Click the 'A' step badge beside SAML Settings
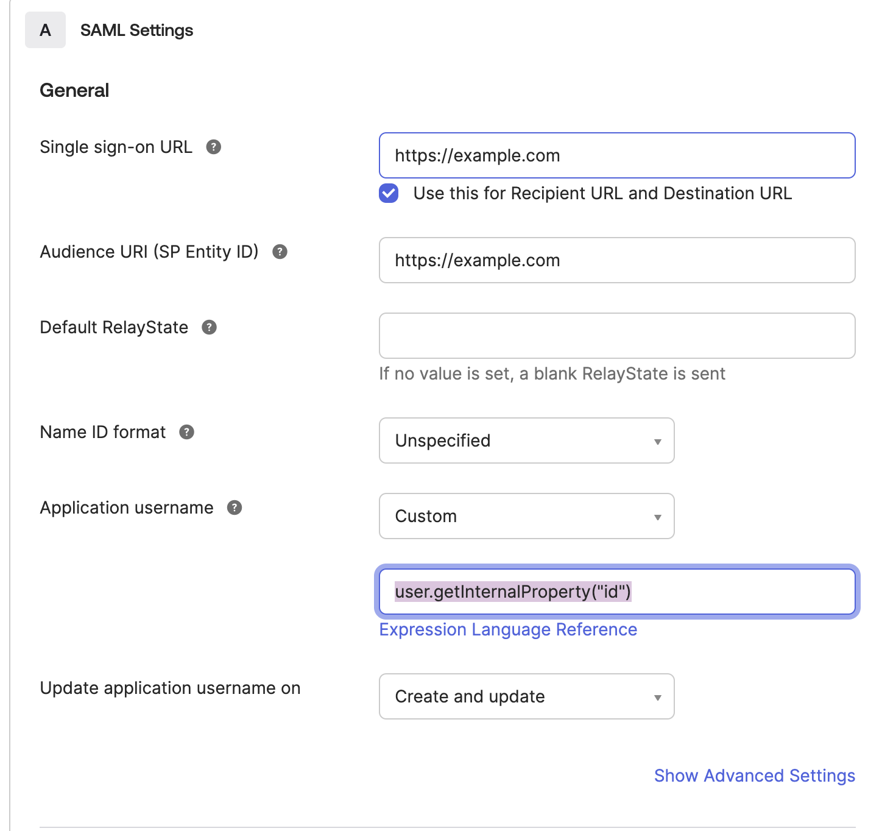Viewport: 882px width, 831px height. (x=45, y=30)
